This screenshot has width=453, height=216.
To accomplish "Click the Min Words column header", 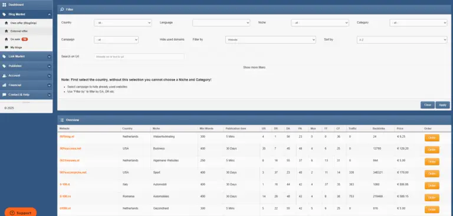I will click(x=206, y=128).
